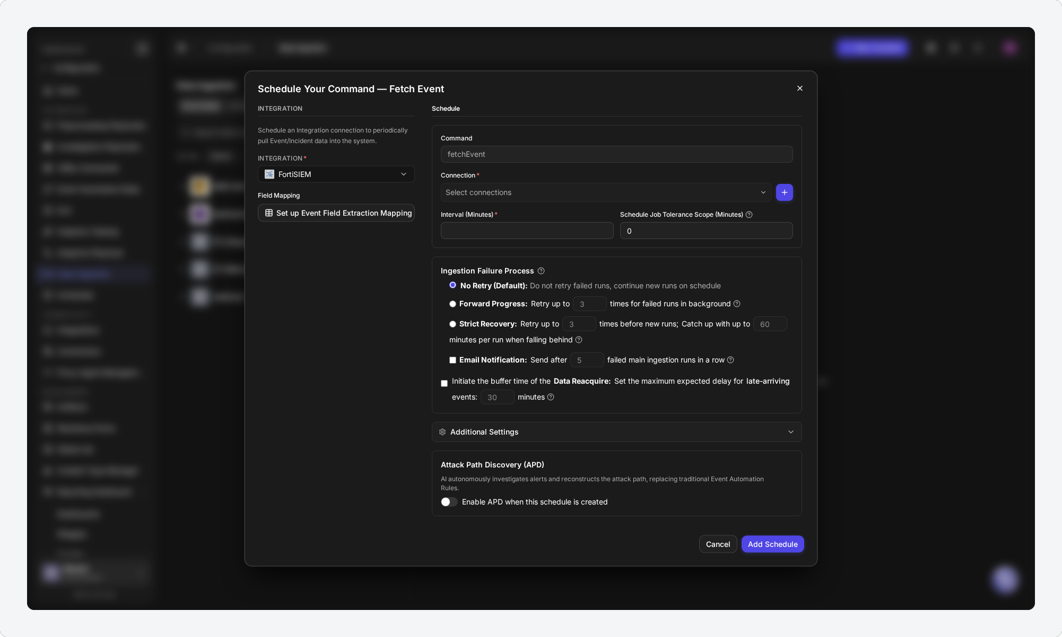
Task: Click the Additional Settings gear icon
Action: 442,432
